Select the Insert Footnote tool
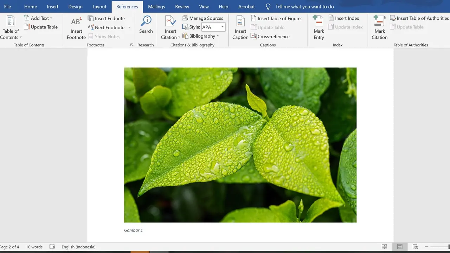 click(x=76, y=28)
